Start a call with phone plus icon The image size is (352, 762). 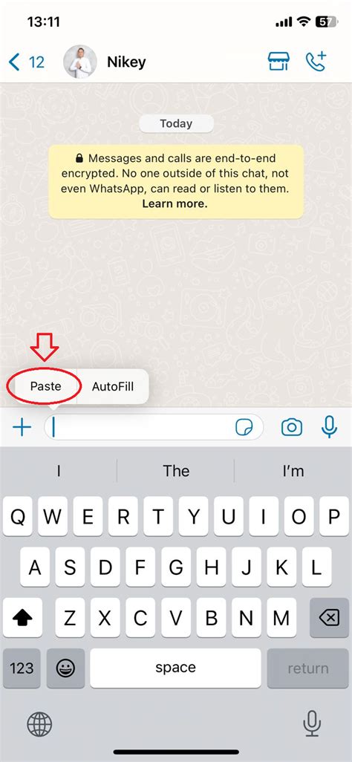(316, 61)
